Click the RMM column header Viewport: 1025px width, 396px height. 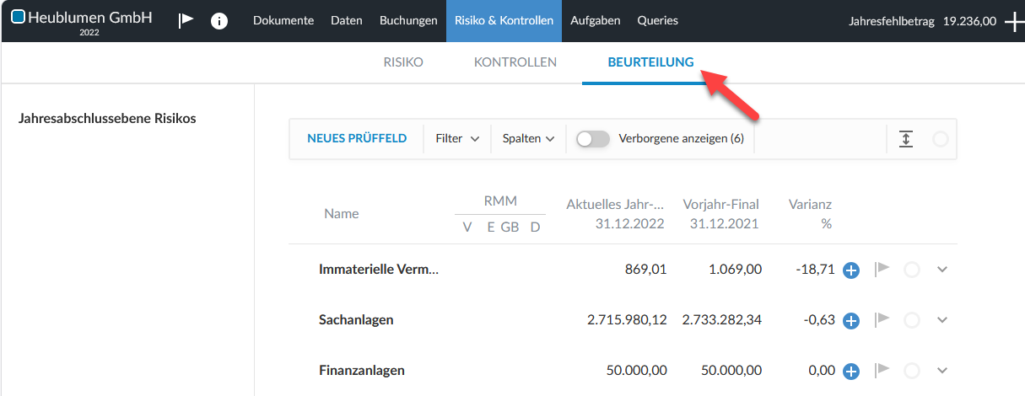(500, 201)
